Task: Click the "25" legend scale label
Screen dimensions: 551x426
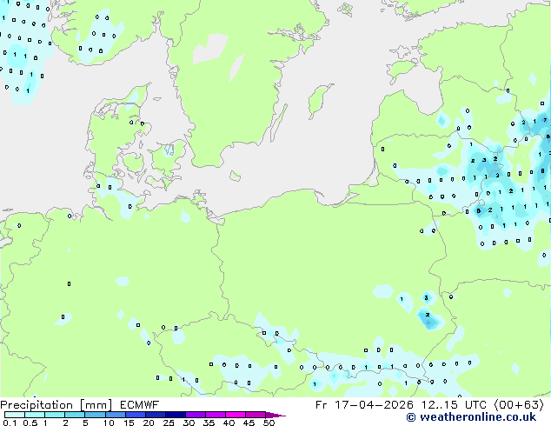Action: (169, 423)
